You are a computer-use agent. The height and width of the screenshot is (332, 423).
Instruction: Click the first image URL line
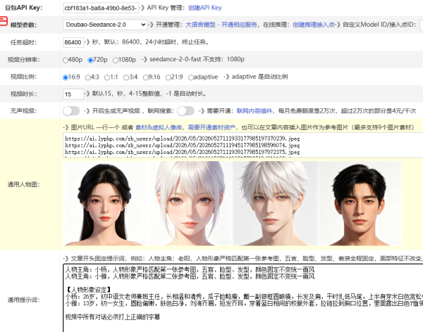point(183,139)
